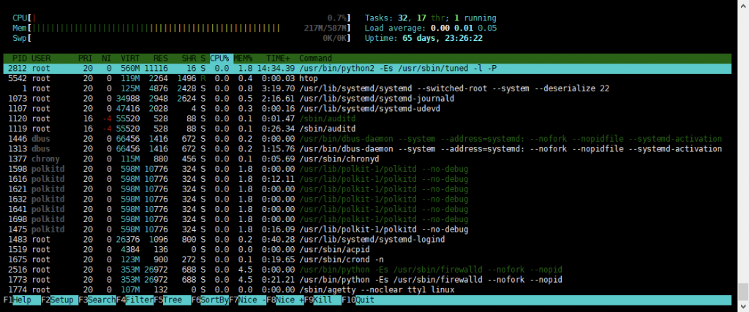Sort by the SHR column header

[189, 58]
